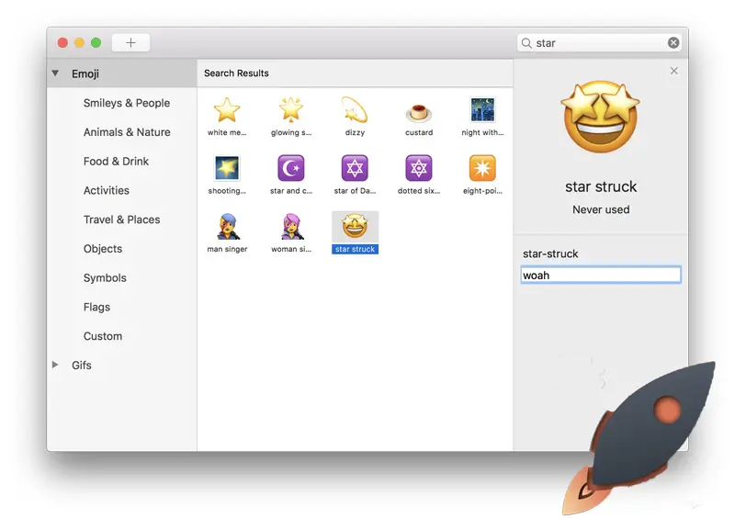
Task: Select the man singer emoji
Action: pyautogui.click(x=227, y=227)
